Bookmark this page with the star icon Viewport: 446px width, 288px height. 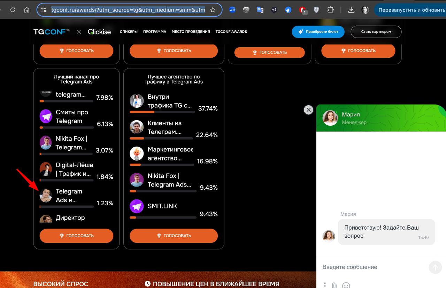213,10
